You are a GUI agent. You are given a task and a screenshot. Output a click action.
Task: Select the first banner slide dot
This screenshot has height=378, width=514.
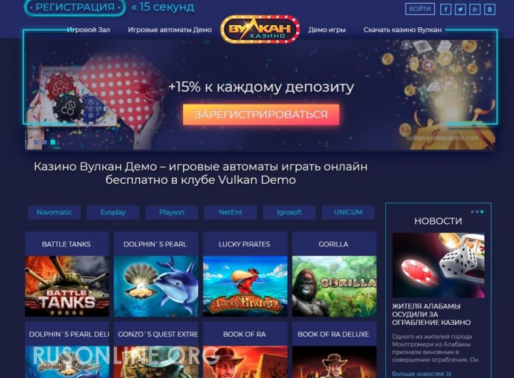pos(36,142)
